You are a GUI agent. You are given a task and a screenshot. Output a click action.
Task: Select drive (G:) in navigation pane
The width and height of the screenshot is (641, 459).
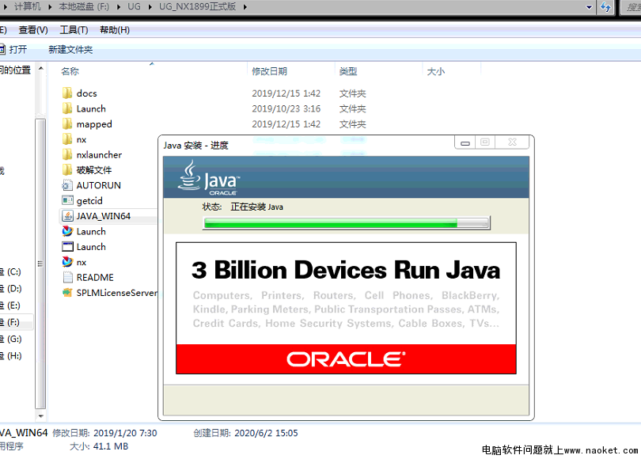(x=11, y=339)
